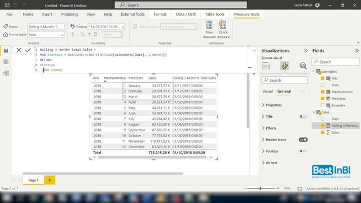The width and height of the screenshot is (361, 203).
Task: Toggle the Title switch on
Action: tap(303, 117)
